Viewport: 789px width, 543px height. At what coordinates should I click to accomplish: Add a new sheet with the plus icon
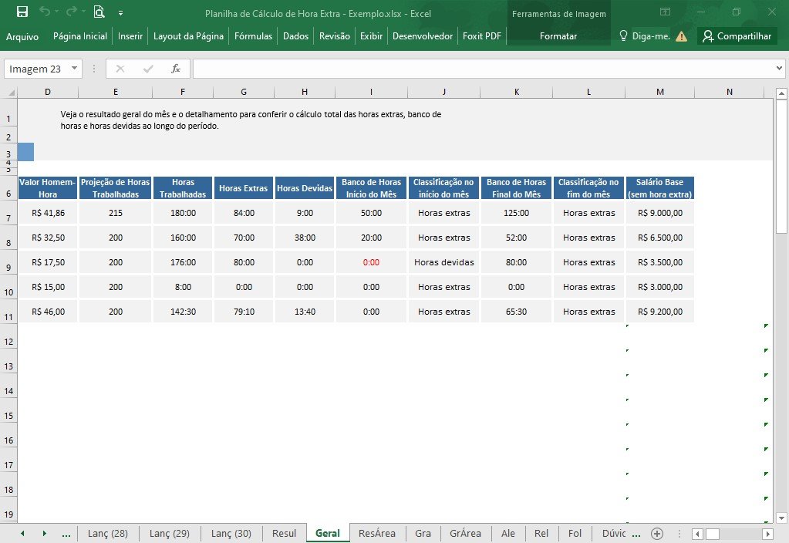[656, 534]
